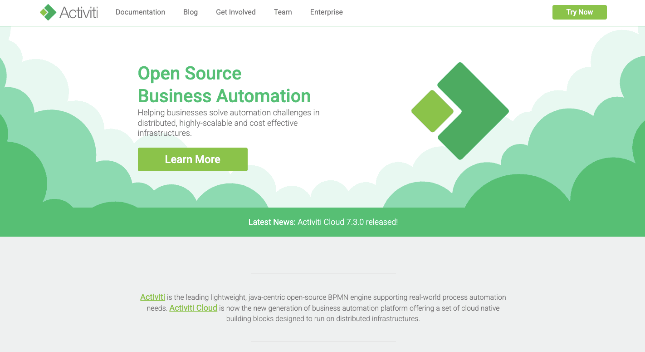The height and width of the screenshot is (352, 645).
Task: Open the Activiti Cloud 7.3.0 released announcement
Action: coord(347,222)
